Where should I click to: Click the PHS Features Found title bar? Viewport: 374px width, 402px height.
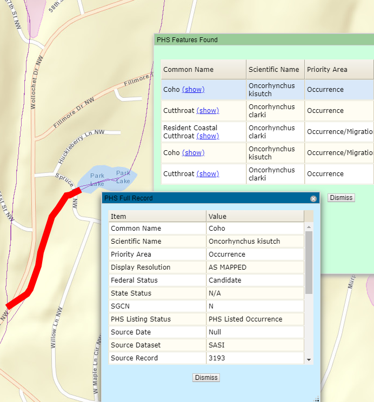point(264,40)
